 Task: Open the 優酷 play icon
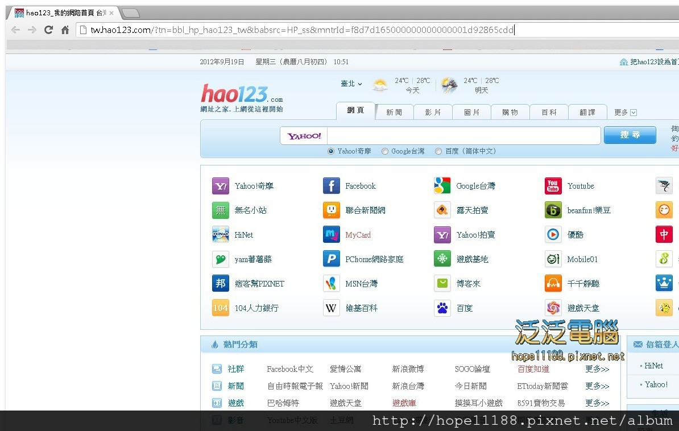coord(553,235)
